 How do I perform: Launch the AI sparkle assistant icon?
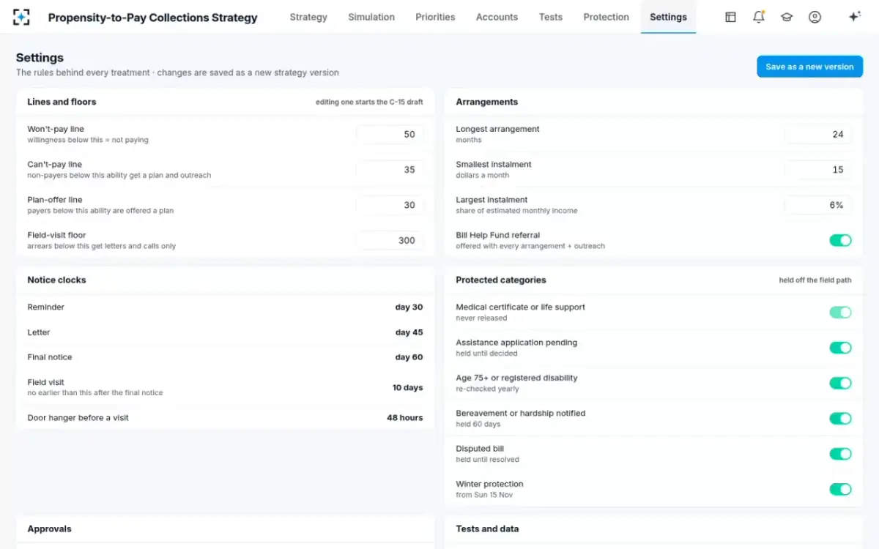pyautogui.click(x=854, y=17)
